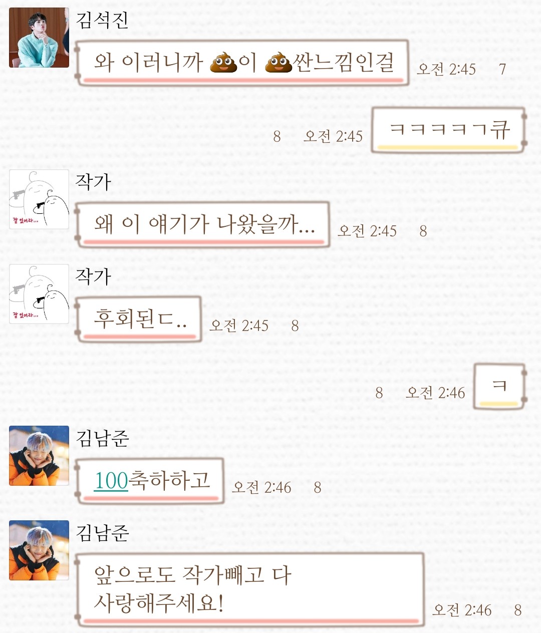Click the 작가 name above 후회된ㄷ..

pyautogui.click(x=93, y=276)
